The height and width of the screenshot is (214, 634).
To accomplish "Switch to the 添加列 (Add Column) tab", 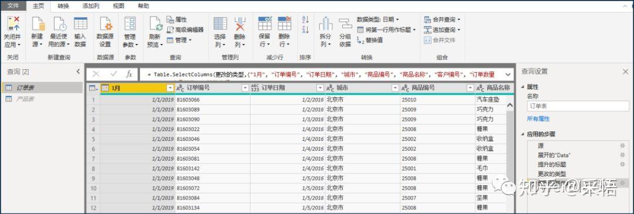I will (x=90, y=6).
